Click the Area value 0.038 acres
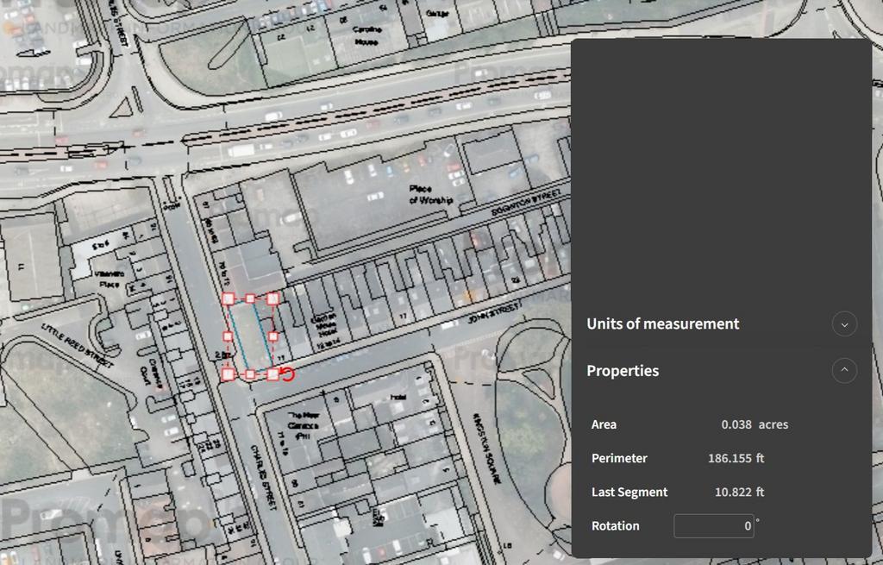Viewport: 883px width, 565px height. click(755, 424)
